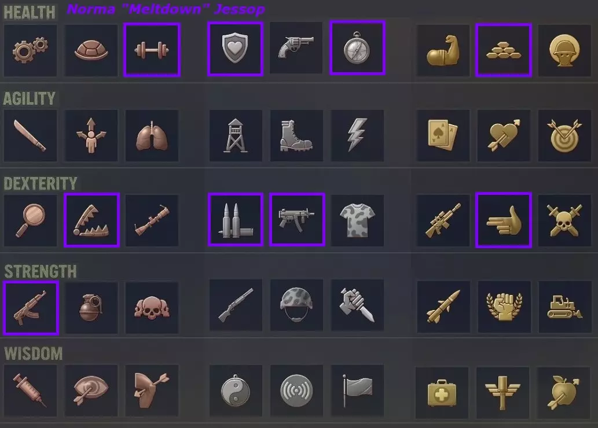Select the playing cards perk
Screen dimensions: 598x428
pos(443,135)
